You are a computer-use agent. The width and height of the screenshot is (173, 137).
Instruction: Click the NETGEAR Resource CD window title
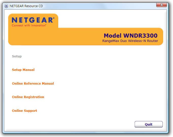[26, 6]
